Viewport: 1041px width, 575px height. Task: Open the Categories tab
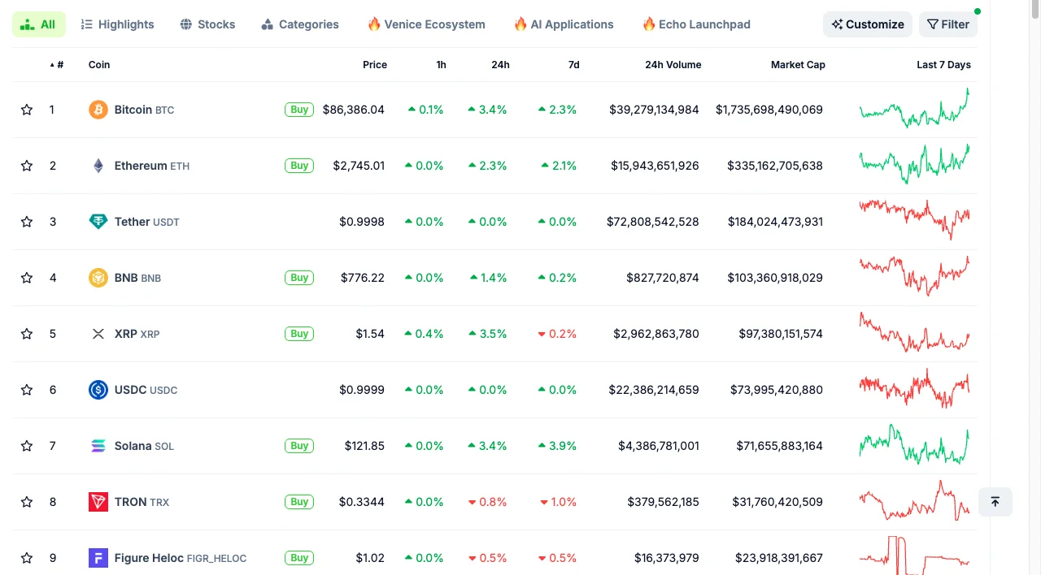click(300, 24)
